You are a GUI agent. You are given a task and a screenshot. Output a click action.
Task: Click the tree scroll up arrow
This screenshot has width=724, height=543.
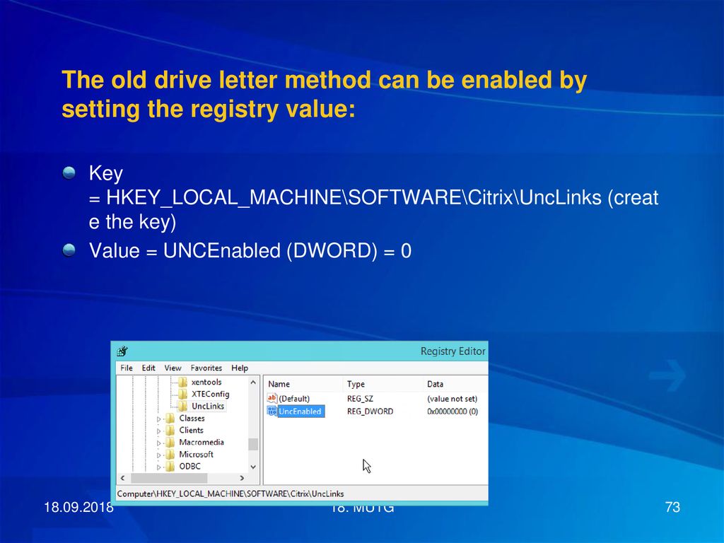pyautogui.click(x=253, y=383)
